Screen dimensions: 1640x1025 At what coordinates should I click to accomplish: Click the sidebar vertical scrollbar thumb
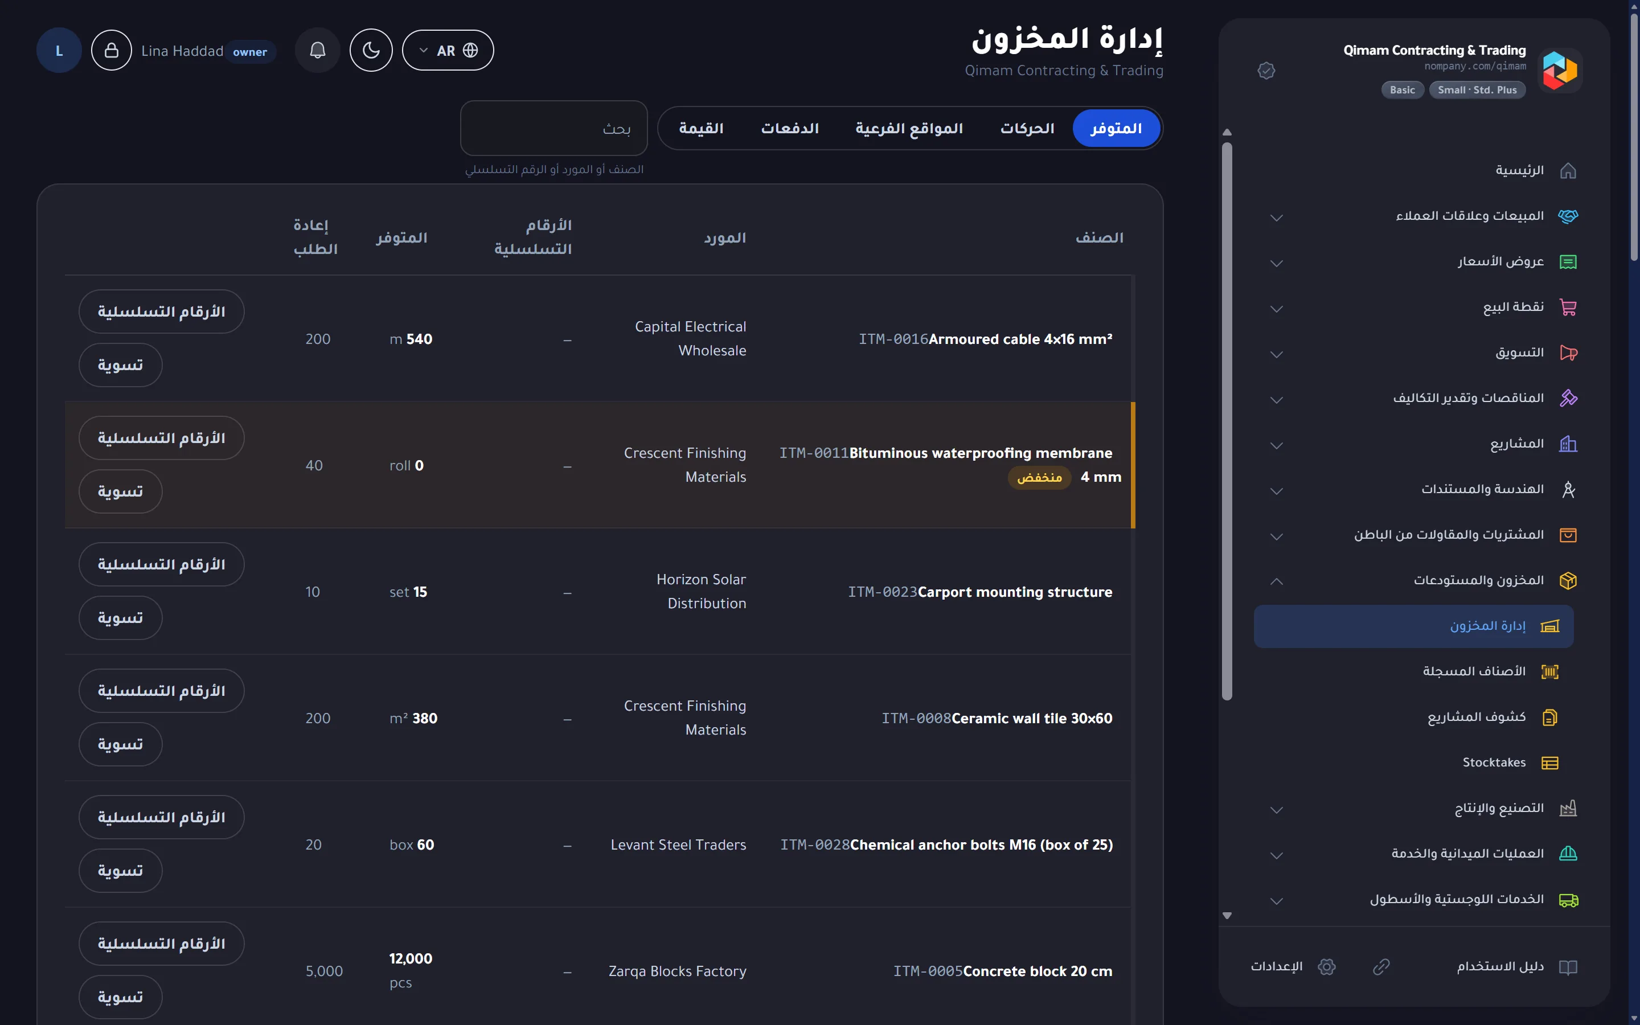(1227, 420)
